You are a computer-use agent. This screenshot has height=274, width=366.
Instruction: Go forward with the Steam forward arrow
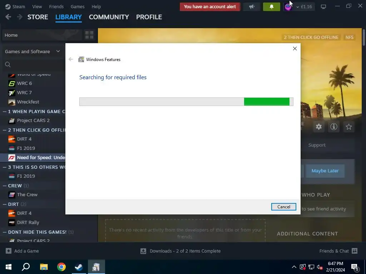click(20, 17)
